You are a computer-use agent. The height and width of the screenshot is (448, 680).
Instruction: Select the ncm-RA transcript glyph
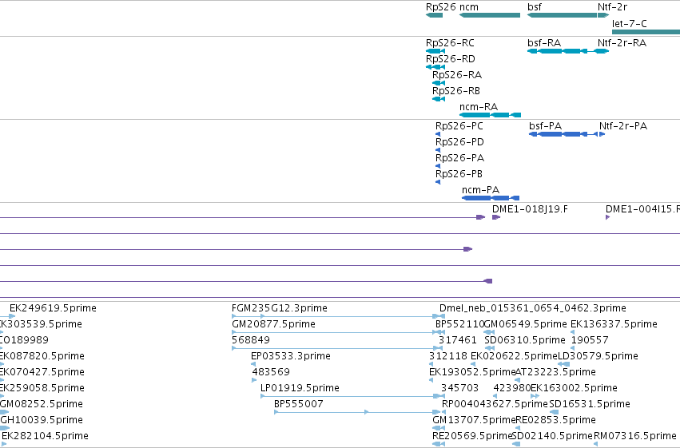pos(490,115)
